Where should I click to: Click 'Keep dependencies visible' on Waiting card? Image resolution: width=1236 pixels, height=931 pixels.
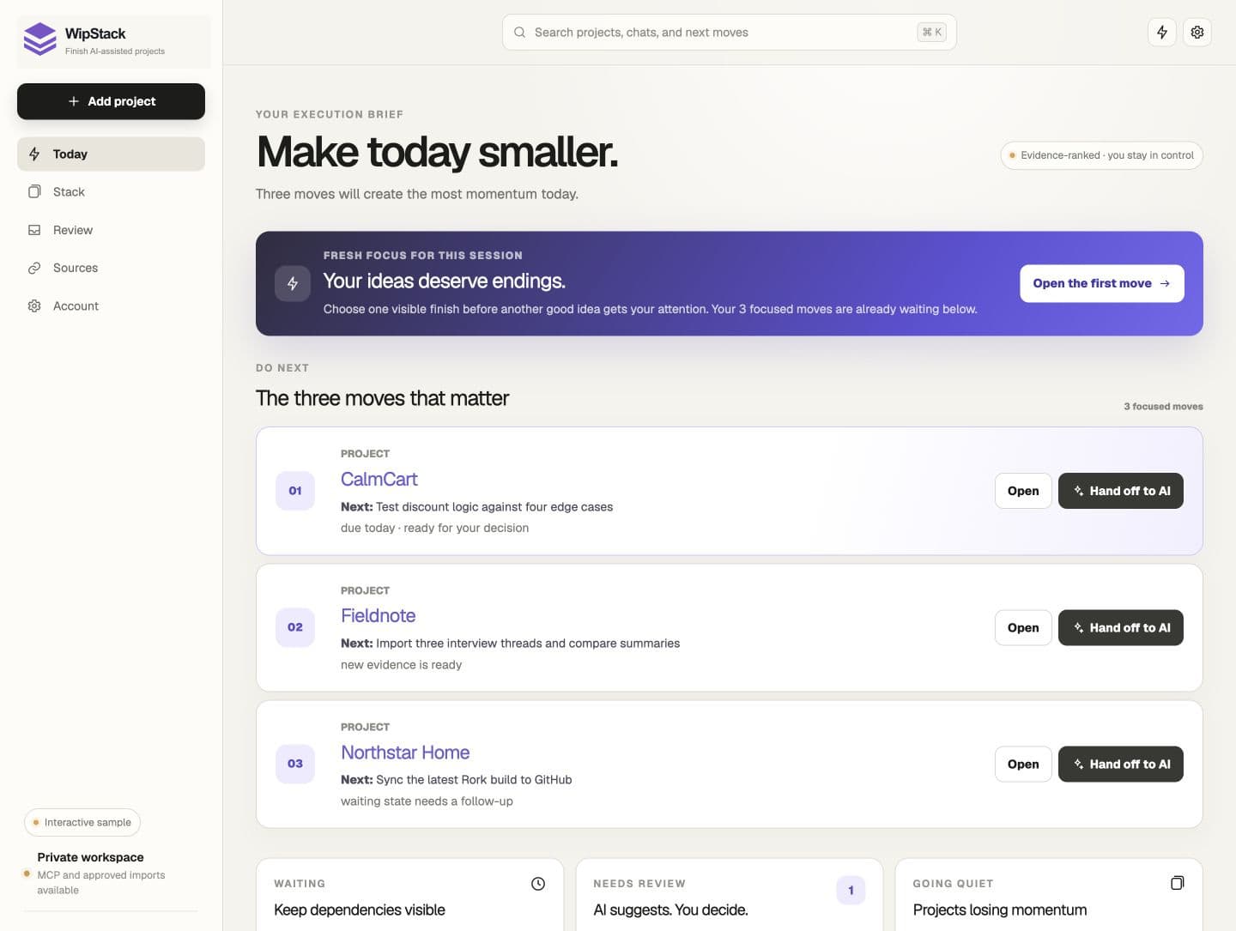[360, 910]
